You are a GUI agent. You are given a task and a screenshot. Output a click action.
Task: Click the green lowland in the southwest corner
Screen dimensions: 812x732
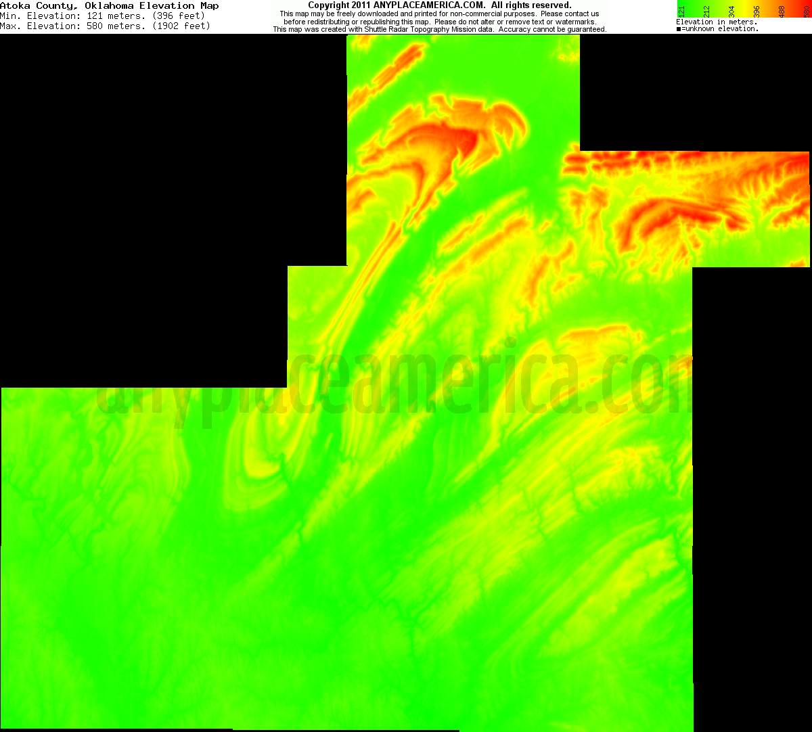click(x=68, y=643)
